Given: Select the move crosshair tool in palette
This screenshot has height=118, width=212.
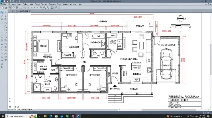Looking at the screenshot, I should click(x=5, y=16).
